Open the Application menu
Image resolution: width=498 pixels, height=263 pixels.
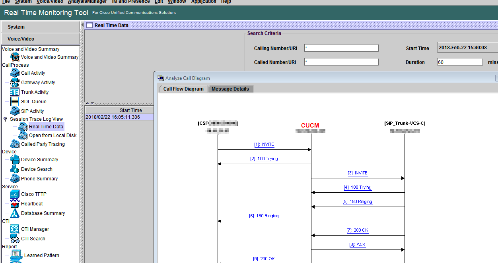tap(204, 2)
